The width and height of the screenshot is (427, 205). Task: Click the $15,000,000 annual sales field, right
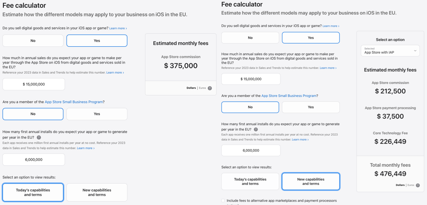[x=251, y=79]
